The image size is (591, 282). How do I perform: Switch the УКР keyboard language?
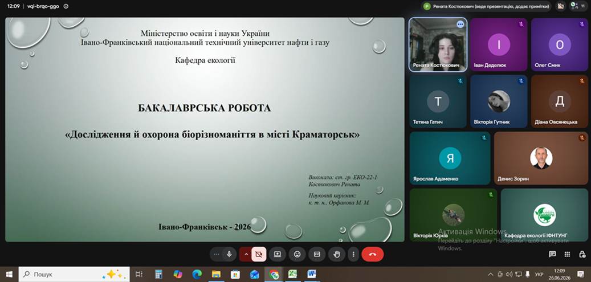(539, 275)
